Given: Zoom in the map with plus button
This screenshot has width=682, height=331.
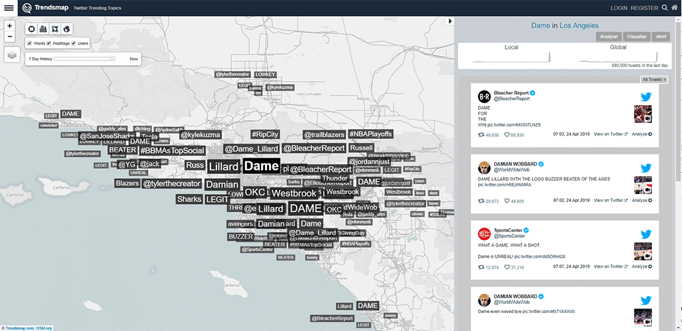Looking at the screenshot, I should click(9, 26).
